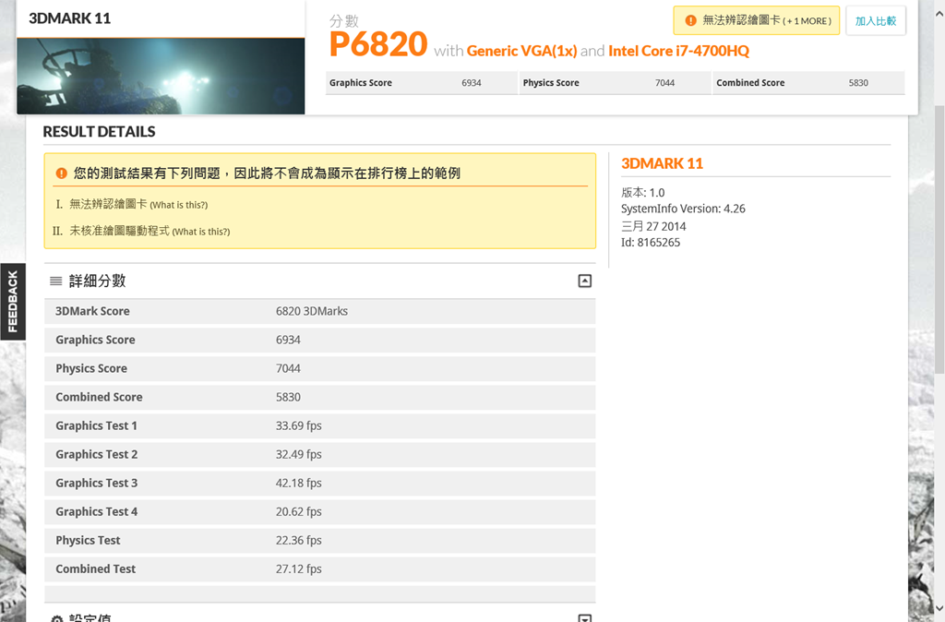Click the 33.69 fps value
Viewport: 945px width, 622px height.
coord(298,425)
